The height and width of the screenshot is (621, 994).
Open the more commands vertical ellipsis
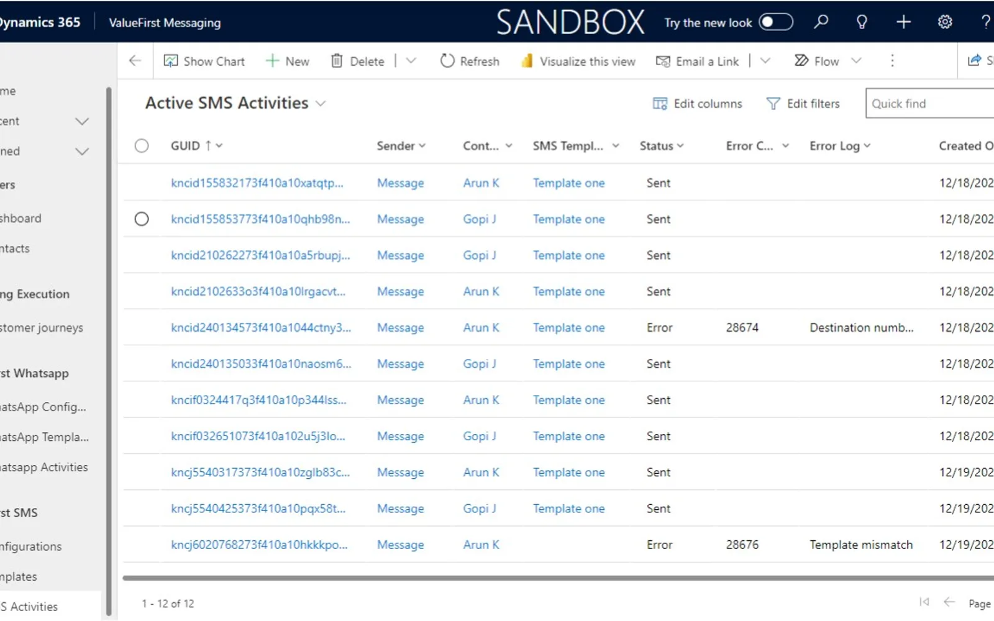click(892, 61)
